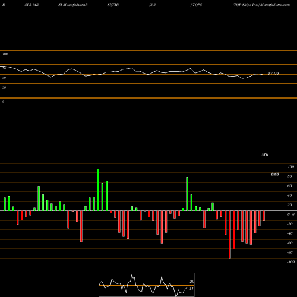Click the -29 value in the mini chart
Screen dimensions: 297x297
point(191,282)
